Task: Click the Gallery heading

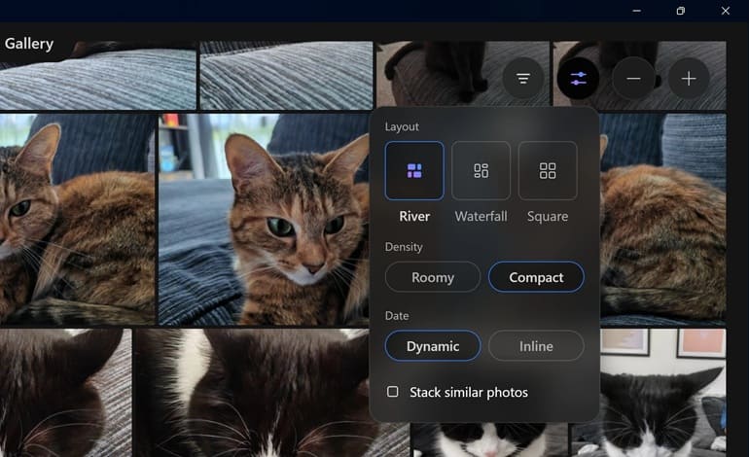Action: pos(29,44)
